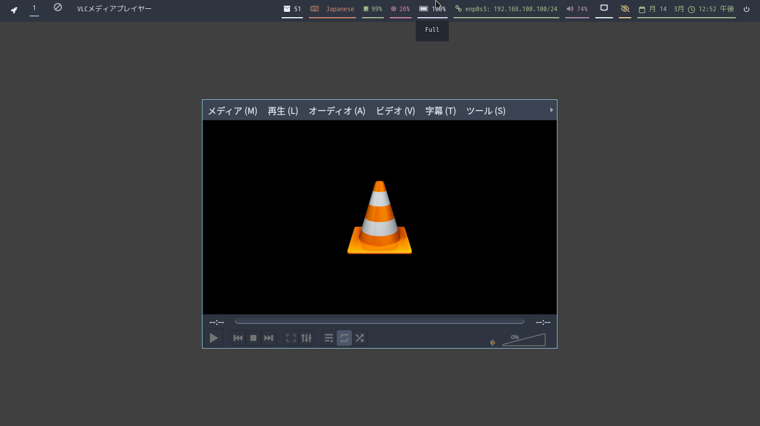Click the battery 100% indicator

432,9
